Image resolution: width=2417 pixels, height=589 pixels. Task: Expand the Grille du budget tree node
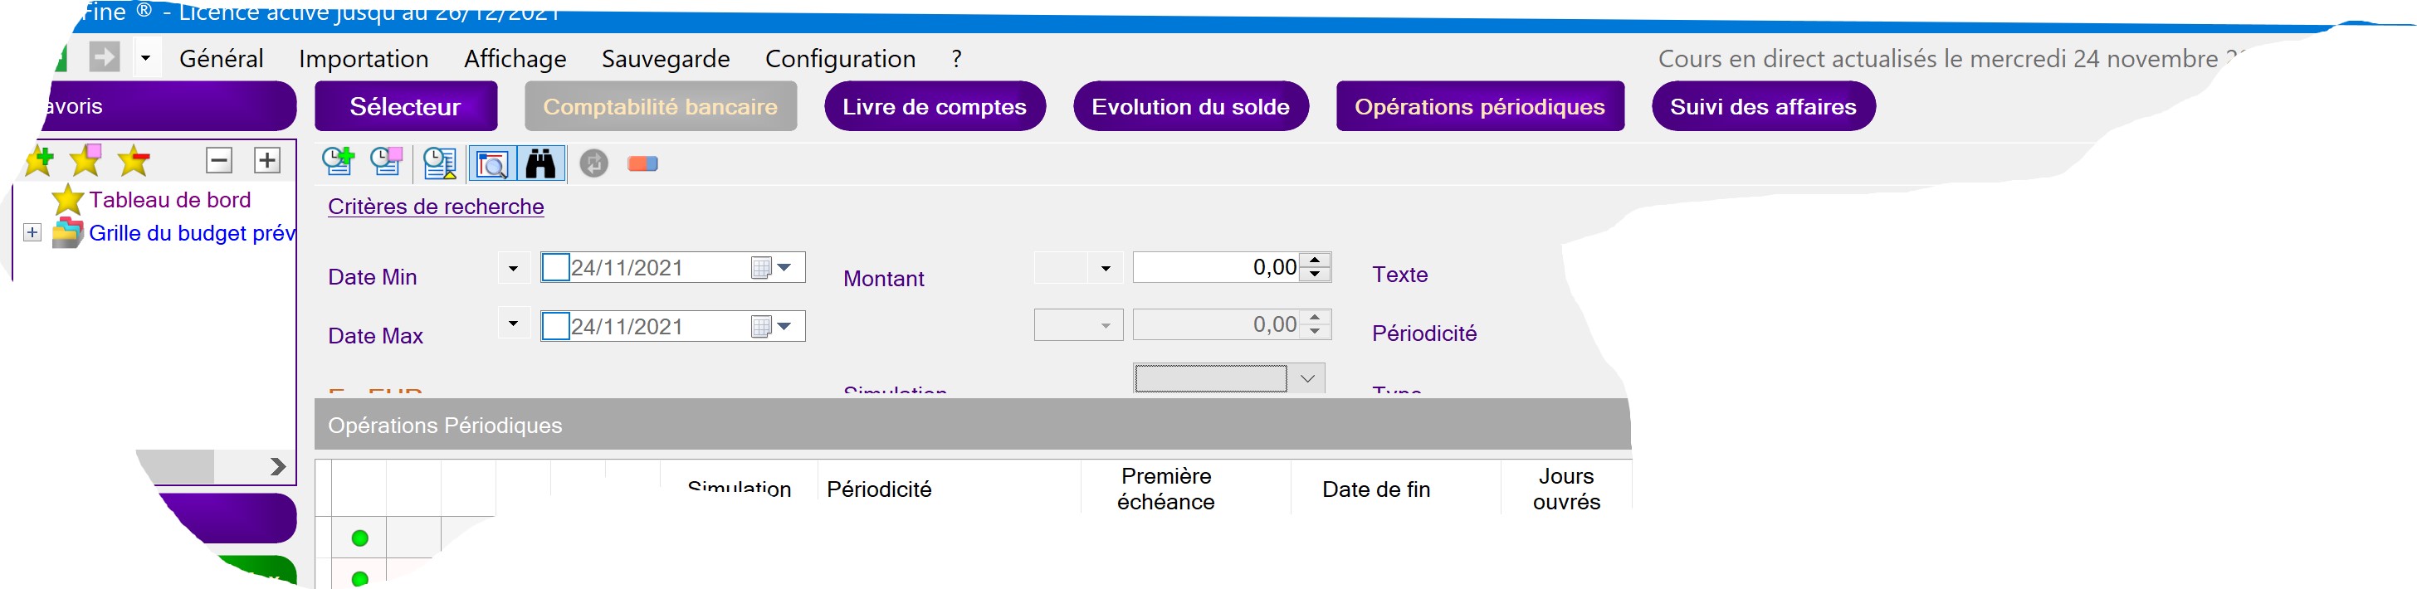coord(33,232)
